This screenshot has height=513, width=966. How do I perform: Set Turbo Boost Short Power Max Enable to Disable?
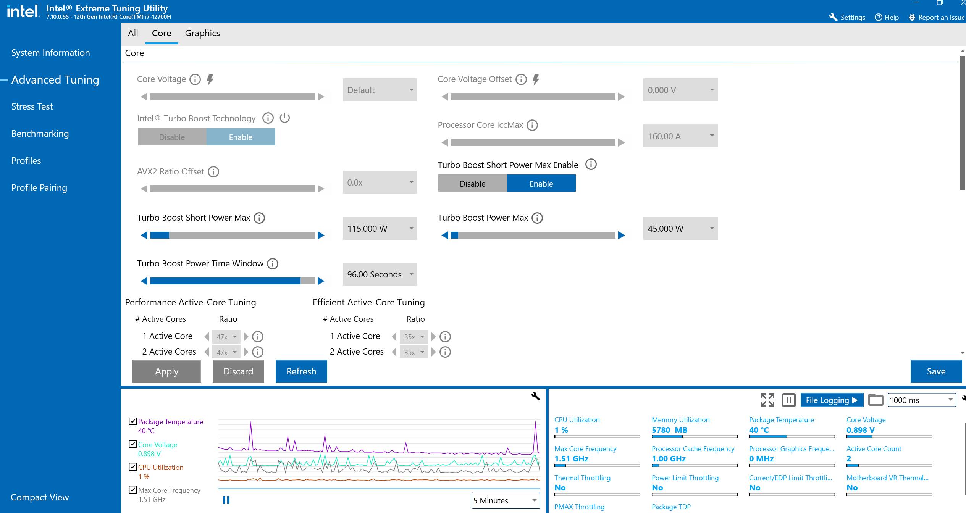[472, 184]
